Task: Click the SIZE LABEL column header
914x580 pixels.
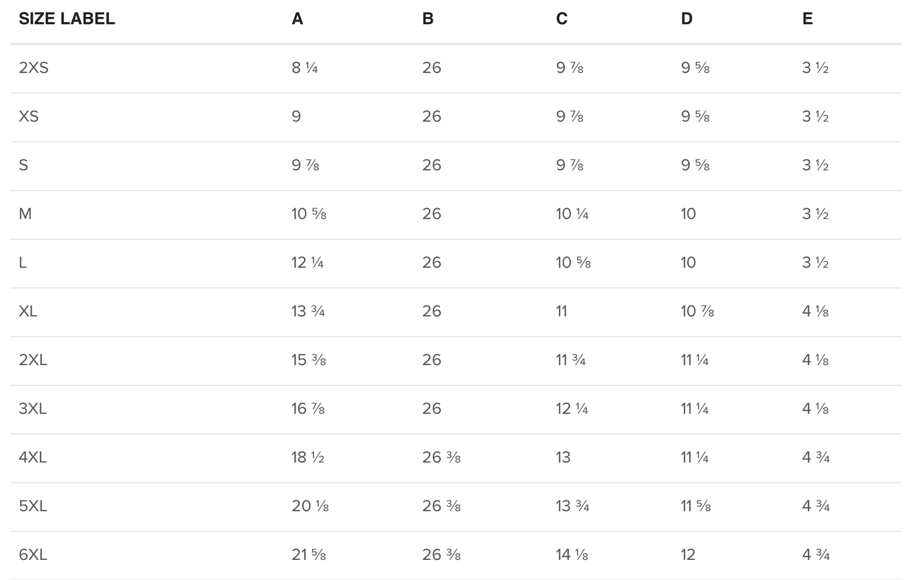Action: tap(66, 19)
